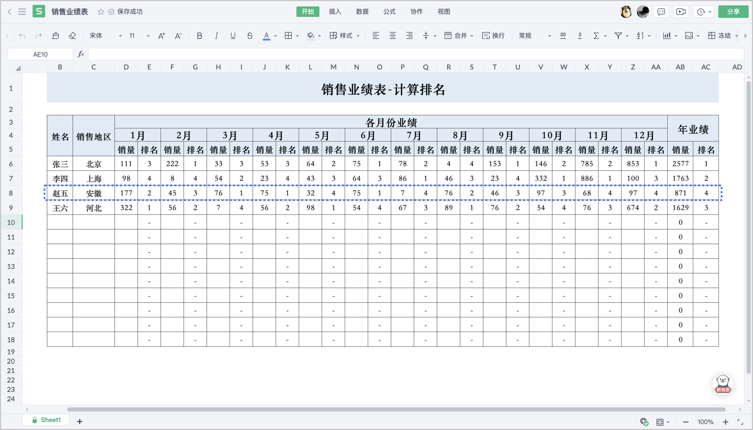Image resolution: width=753 pixels, height=430 pixels.
Task: Apply the blue font color swatch
Action: tap(267, 36)
